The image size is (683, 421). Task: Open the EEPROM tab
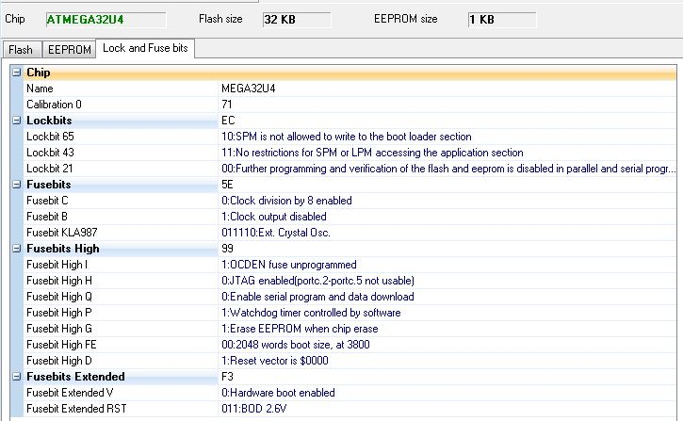point(70,49)
